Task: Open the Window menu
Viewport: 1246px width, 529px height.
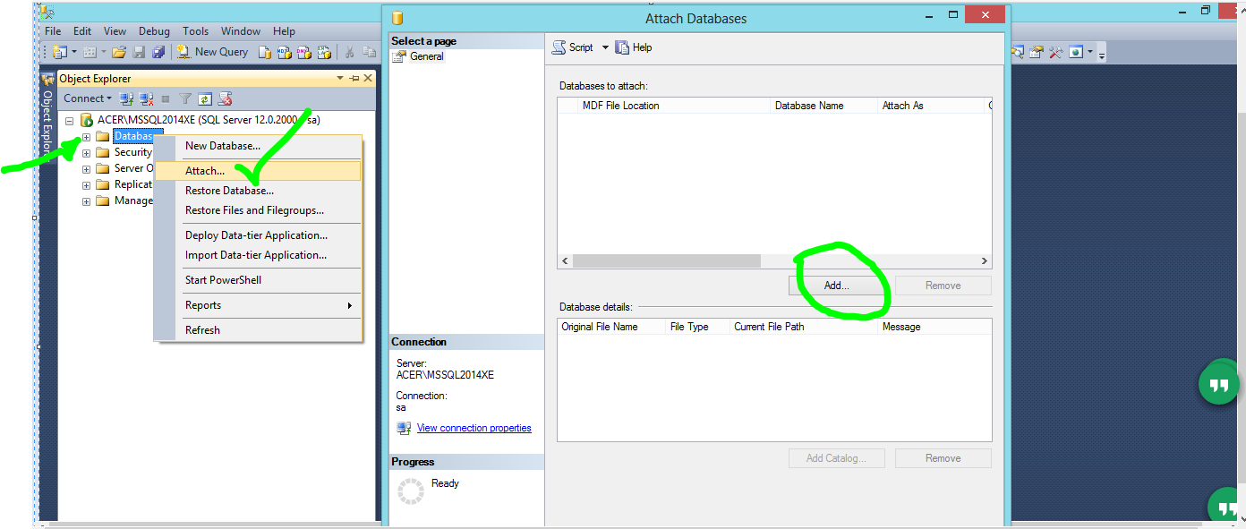Action: [x=241, y=31]
